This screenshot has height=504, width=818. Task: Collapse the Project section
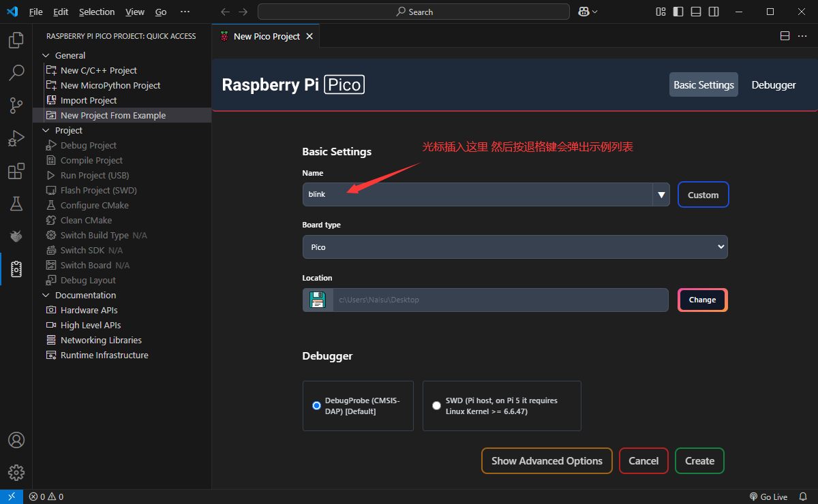point(46,130)
